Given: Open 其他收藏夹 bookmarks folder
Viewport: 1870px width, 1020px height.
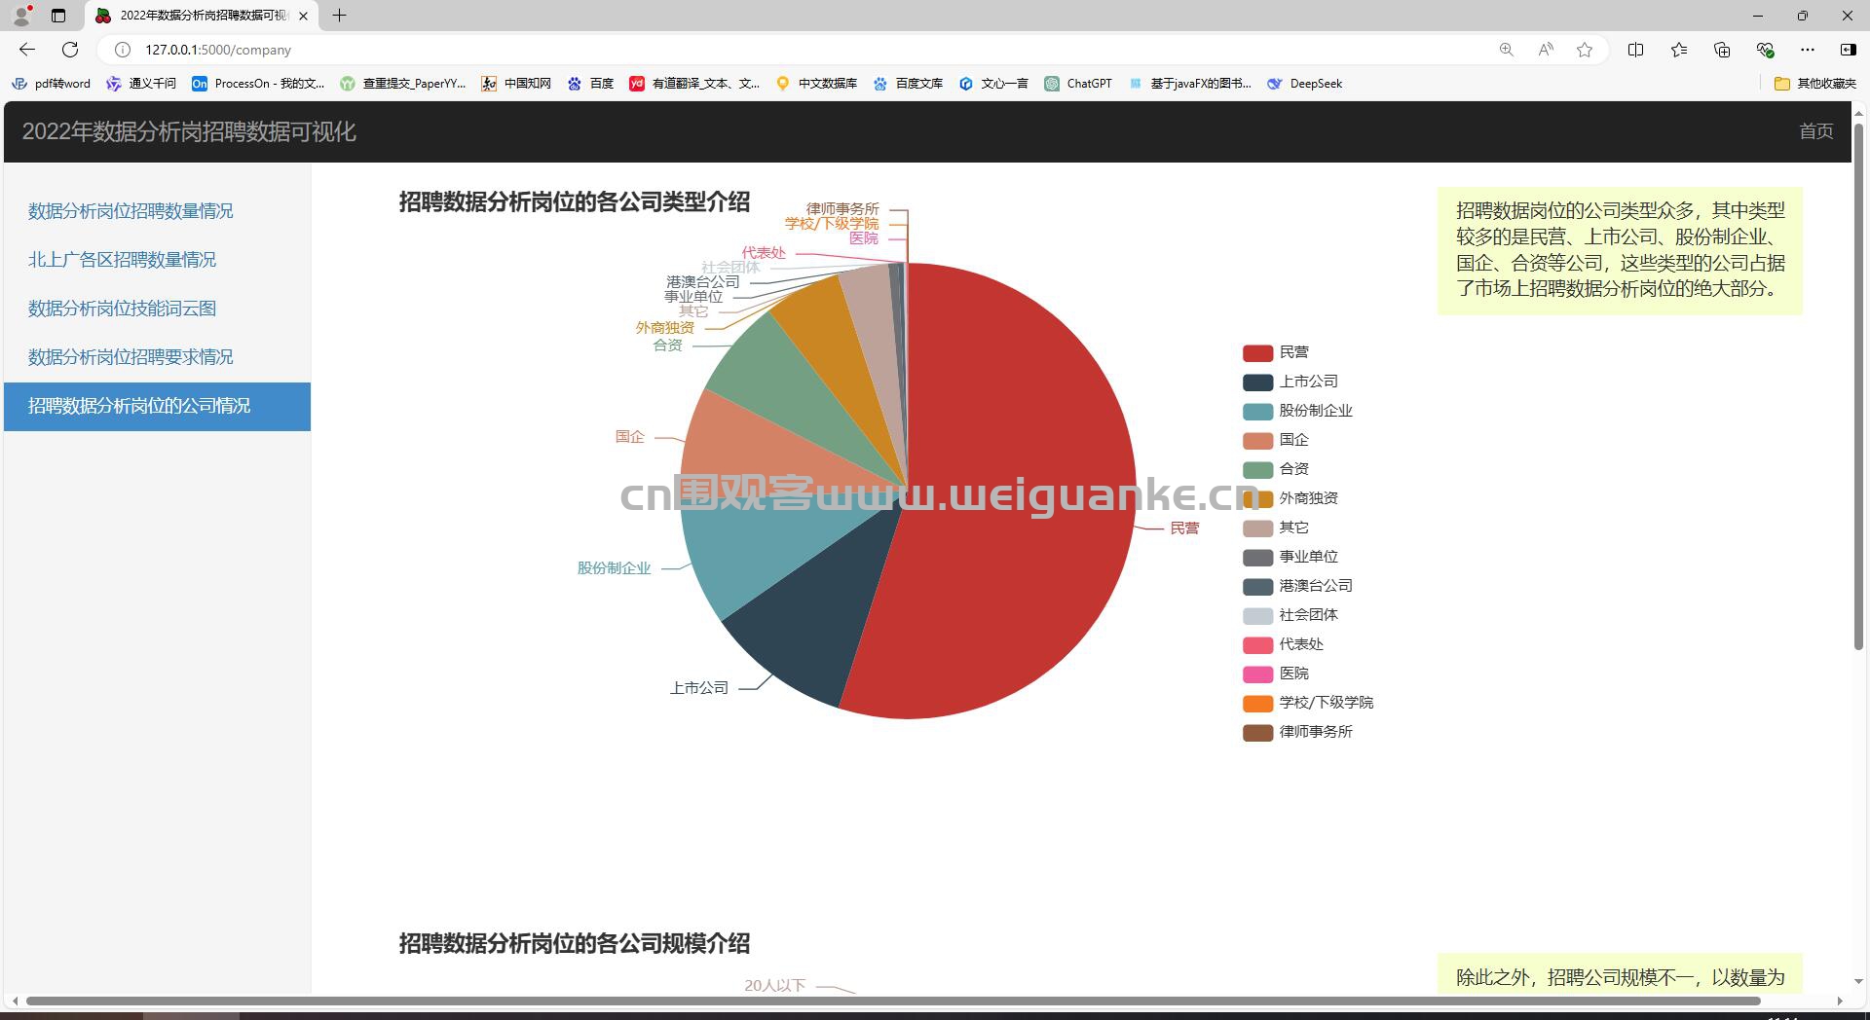Looking at the screenshot, I should coord(1815,84).
